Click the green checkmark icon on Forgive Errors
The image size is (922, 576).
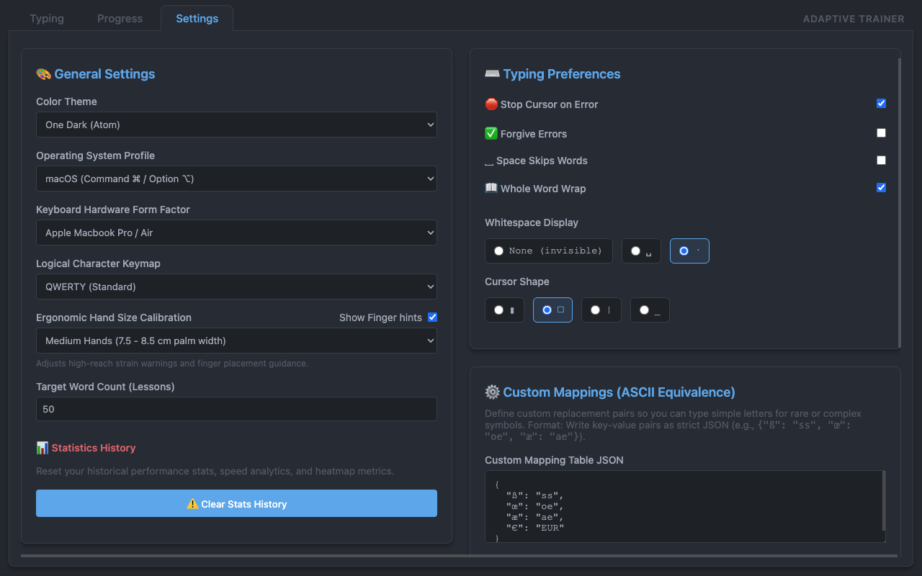coord(491,134)
